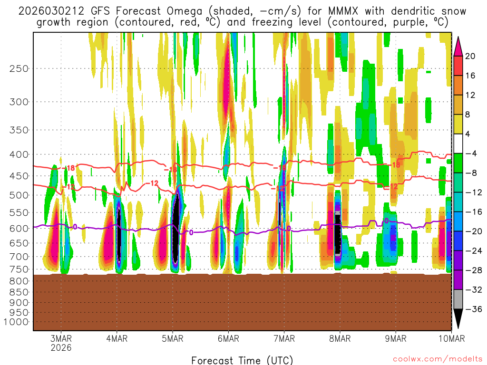Image resolution: width=487 pixels, height=365 pixels.
Task: Select the 10MAR date label on the time axis
Action: tap(451, 338)
